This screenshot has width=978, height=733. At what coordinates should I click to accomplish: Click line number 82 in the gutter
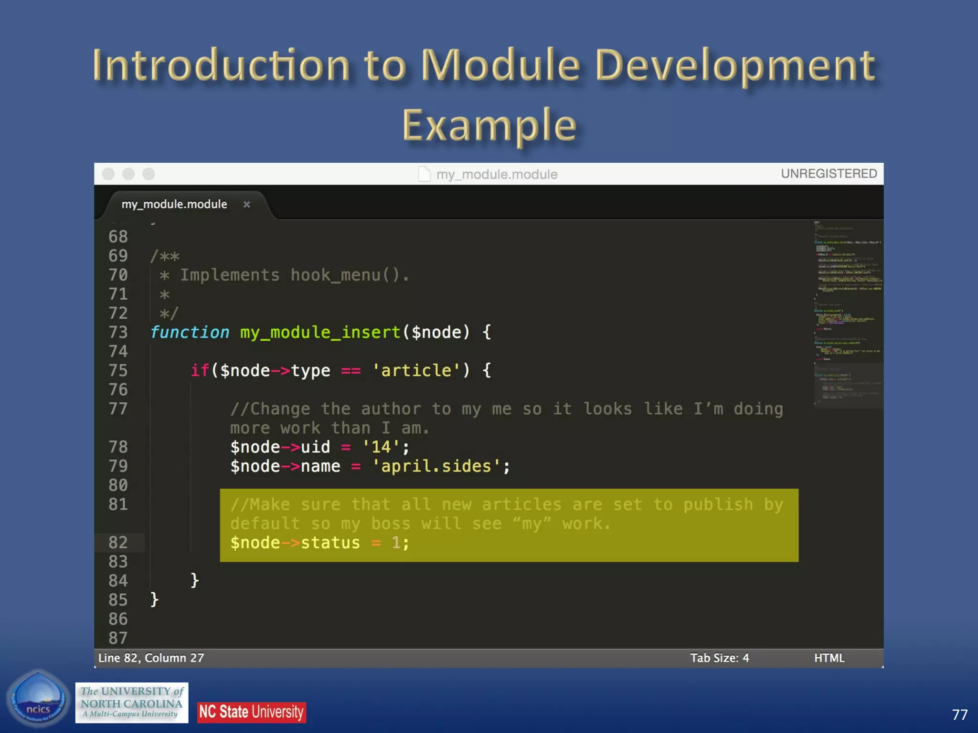coord(118,543)
